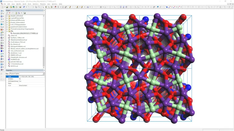Image resolution: width=234 pixels, height=131 pixels.
Task: Click the red X delete icon in Project panel
Action: pos(9,13)
